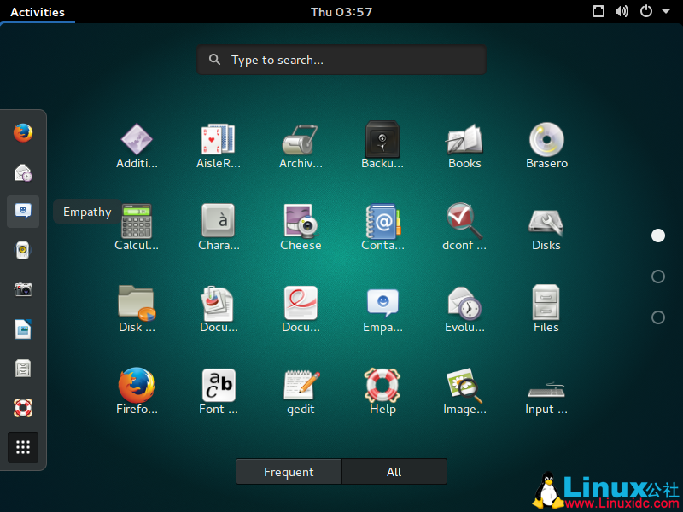Switch to the Frequent apps view
Image resolution: width=683 pixels, height=512 pixels.
(289, 472)
